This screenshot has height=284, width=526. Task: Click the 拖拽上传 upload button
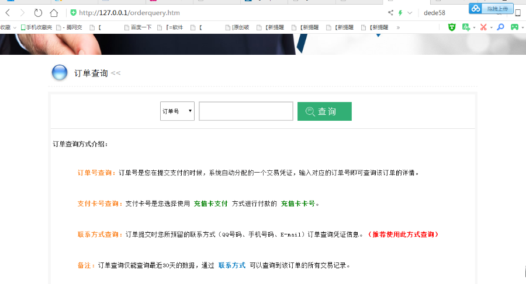click(497, 9)
